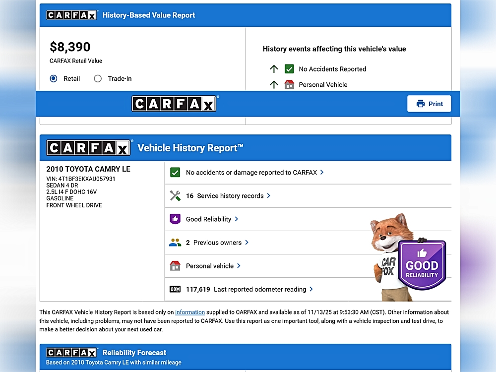The width and height of the screenshot is (496, 372).
Task: Click the CARFAX logo in the blue sticky bar
Action: click(x=174, y=104)
